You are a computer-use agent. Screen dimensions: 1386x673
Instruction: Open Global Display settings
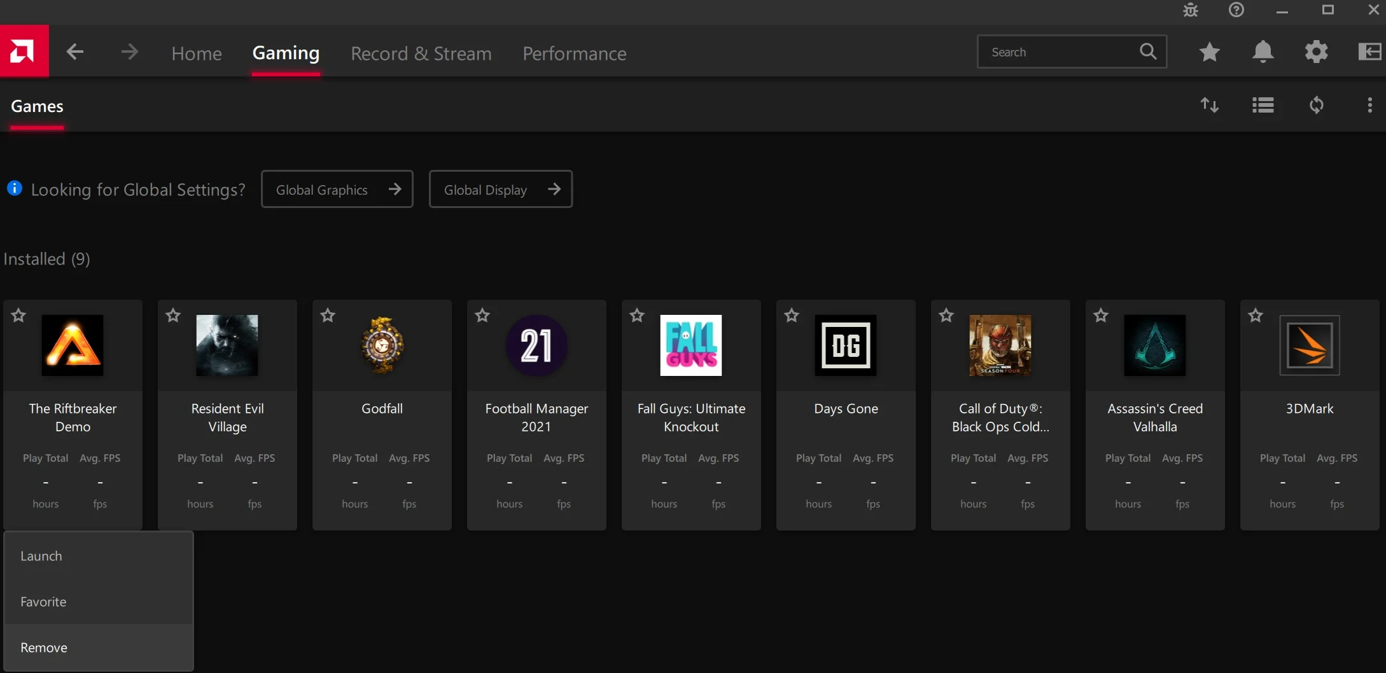point(501,189)
